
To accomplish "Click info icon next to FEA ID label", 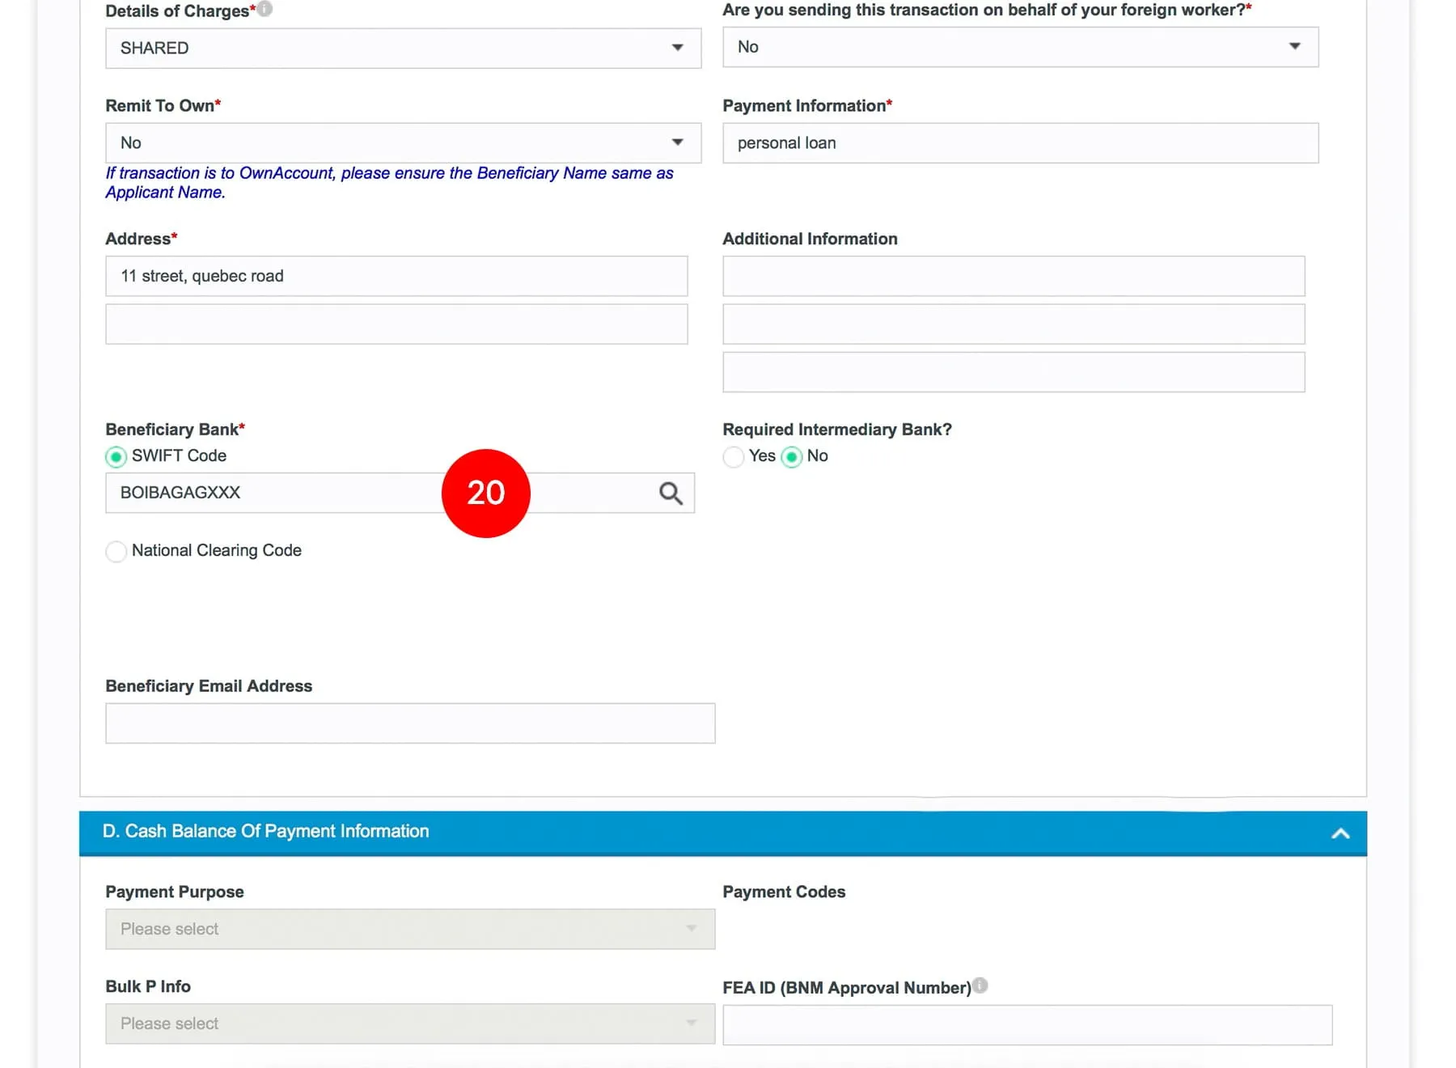I will pyautogui.click(x=980, y=985).
